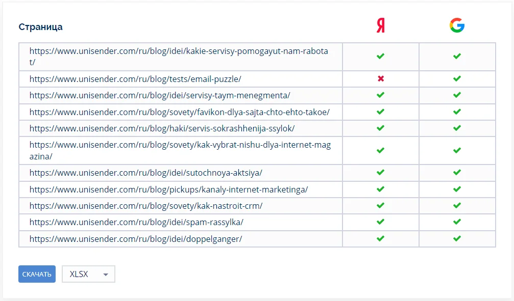Viewport: 514px width, 301px height.
Task: Open the servis-sokrashhenija-ssylok URL
Action: pyautogui.click(x=162, y=128)
